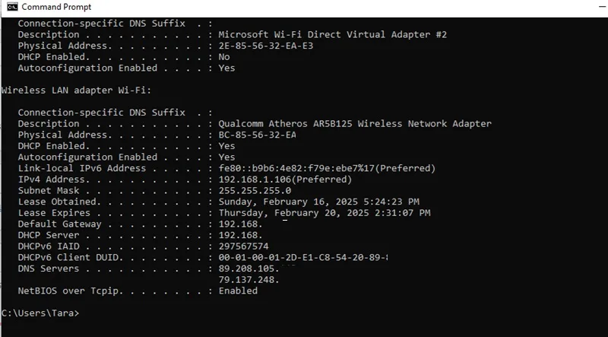Click the Lease Expires date value
This screenshot has width=608, height=337.
click(x=325, y=213)
